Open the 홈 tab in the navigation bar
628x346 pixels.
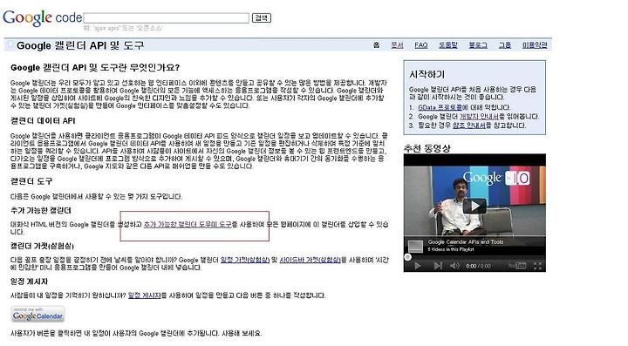coord(376,45)
